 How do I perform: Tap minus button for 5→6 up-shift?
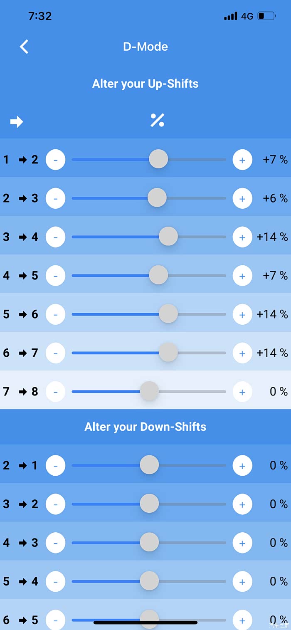click(x=55, y=314)
